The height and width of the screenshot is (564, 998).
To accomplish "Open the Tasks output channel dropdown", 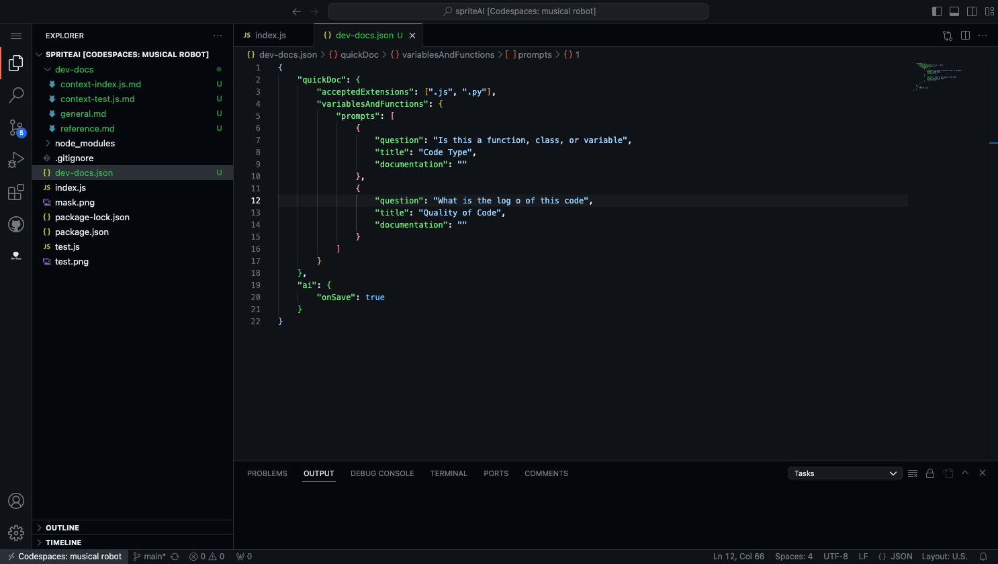I will [x=845, y=473].
